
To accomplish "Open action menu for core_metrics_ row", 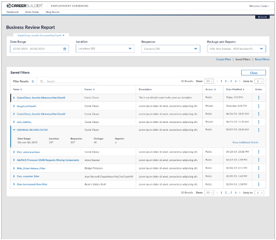I will point(259,122).
